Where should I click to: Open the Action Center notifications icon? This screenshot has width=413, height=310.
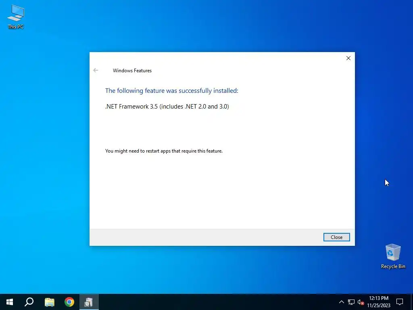click(400, 302)
